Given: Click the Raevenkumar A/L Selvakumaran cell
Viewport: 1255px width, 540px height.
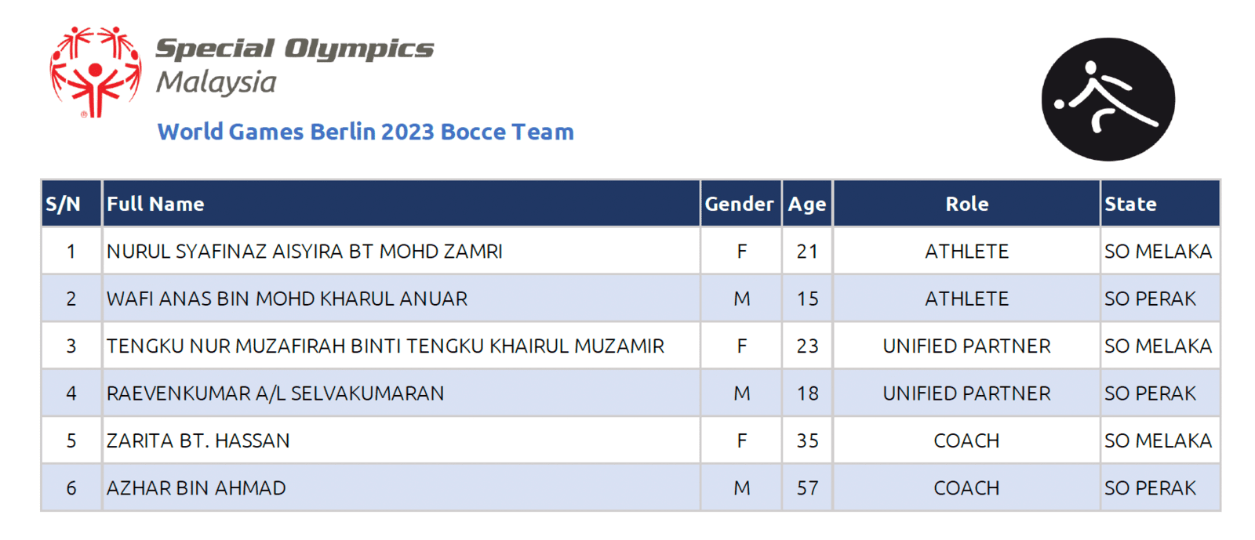Looking at the screenshot, I should [x=401, y=393].
